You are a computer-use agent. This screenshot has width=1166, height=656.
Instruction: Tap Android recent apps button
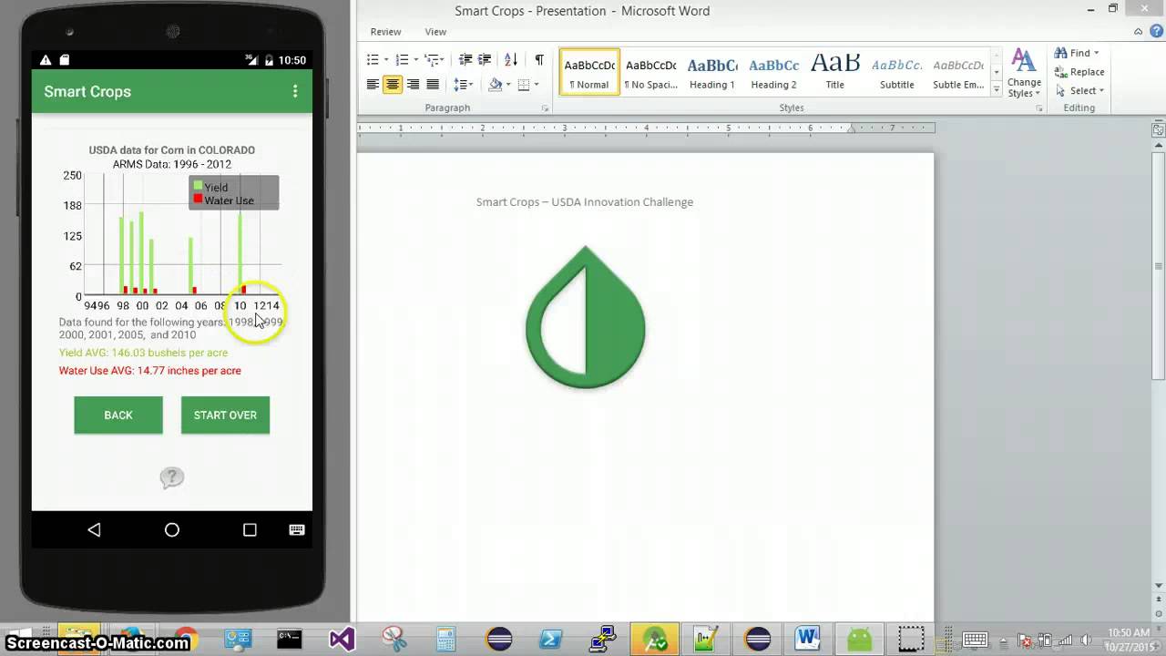(250, 529)
